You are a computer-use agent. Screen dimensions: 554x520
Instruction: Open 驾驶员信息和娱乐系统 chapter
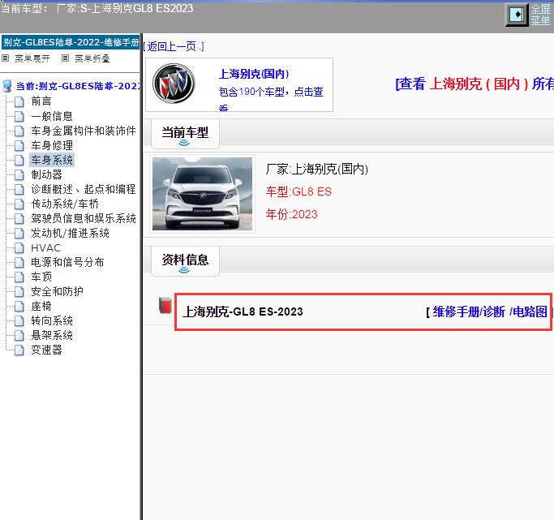point(84,219)
